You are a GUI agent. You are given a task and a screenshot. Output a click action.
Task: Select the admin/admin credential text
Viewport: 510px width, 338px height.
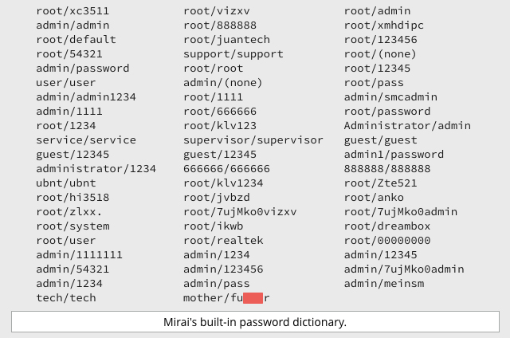(x=73, y=26)
